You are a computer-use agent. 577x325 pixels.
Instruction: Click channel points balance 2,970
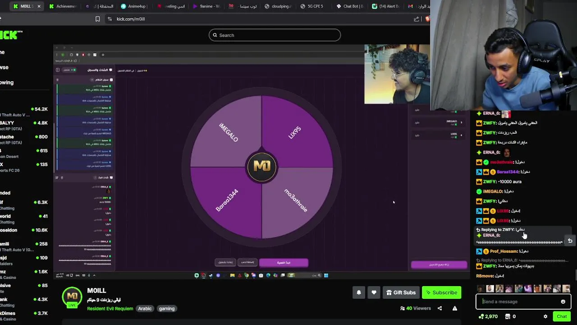[x=488, y=316]
